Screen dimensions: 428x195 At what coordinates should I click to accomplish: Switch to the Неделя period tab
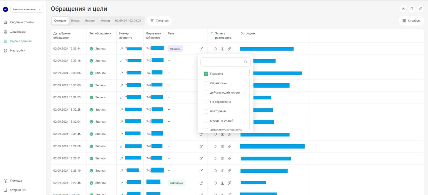pos(90,21)
